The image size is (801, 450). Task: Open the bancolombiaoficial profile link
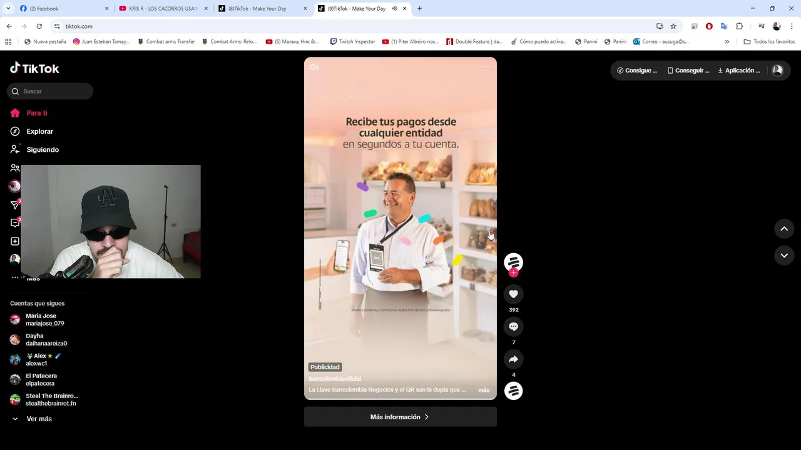click(x=335, y=379)
